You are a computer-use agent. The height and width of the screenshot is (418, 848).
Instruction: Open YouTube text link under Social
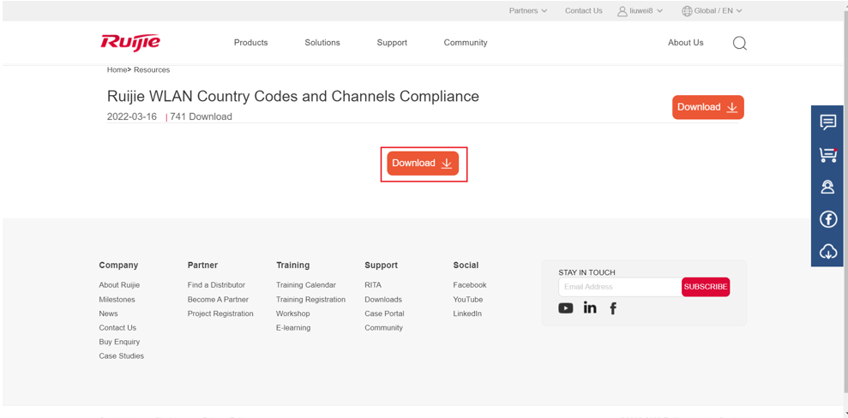point(468,300)
